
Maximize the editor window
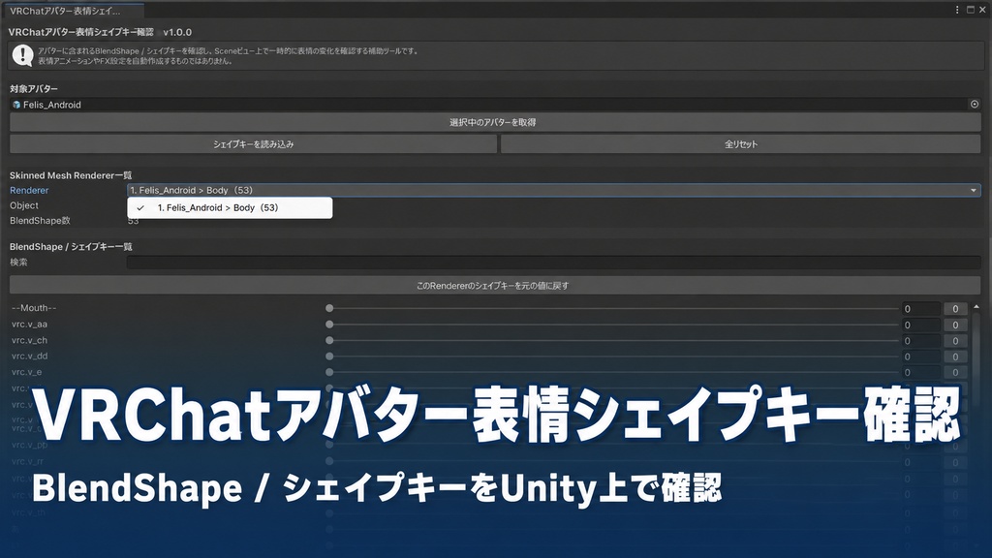pos(971,10)
